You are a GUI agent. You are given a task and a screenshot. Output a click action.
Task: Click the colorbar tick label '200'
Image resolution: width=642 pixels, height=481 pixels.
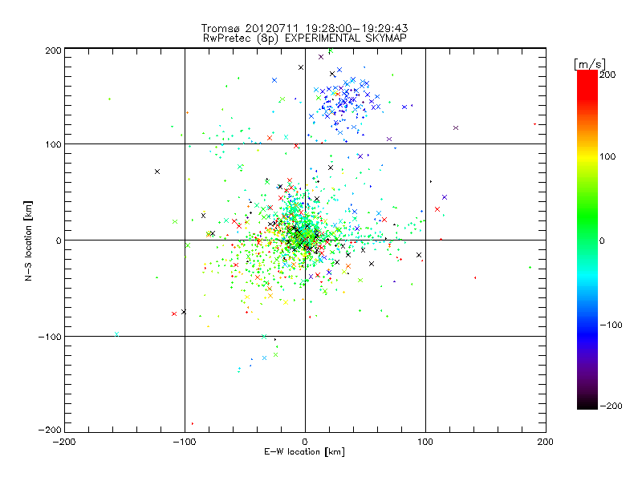(607, 75)
